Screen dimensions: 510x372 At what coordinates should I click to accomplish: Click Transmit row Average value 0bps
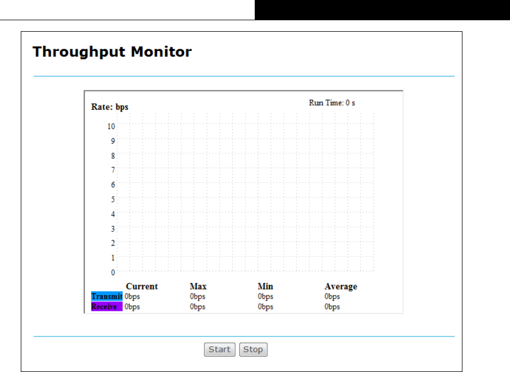[332, 297]
